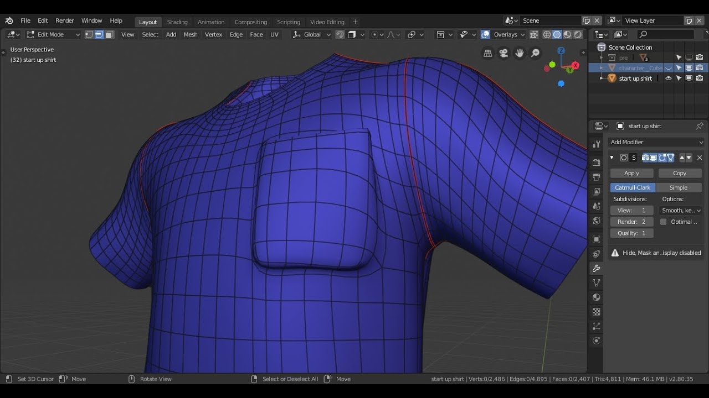The image size is (709, 398).
Task: Toggle the Optimal display checkbox
Action: (663, 222)
